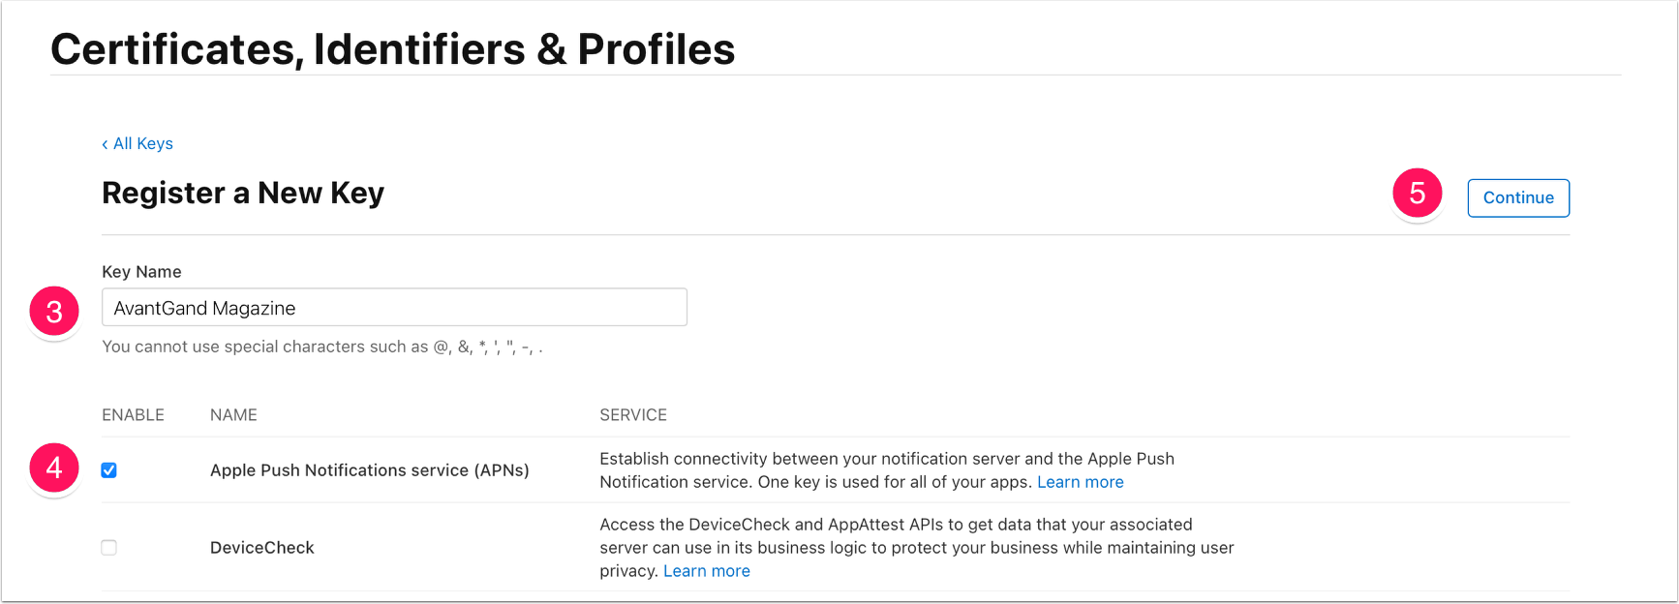Click the special characters hint text
This screenshot has height=604, width=1679.
322,347
